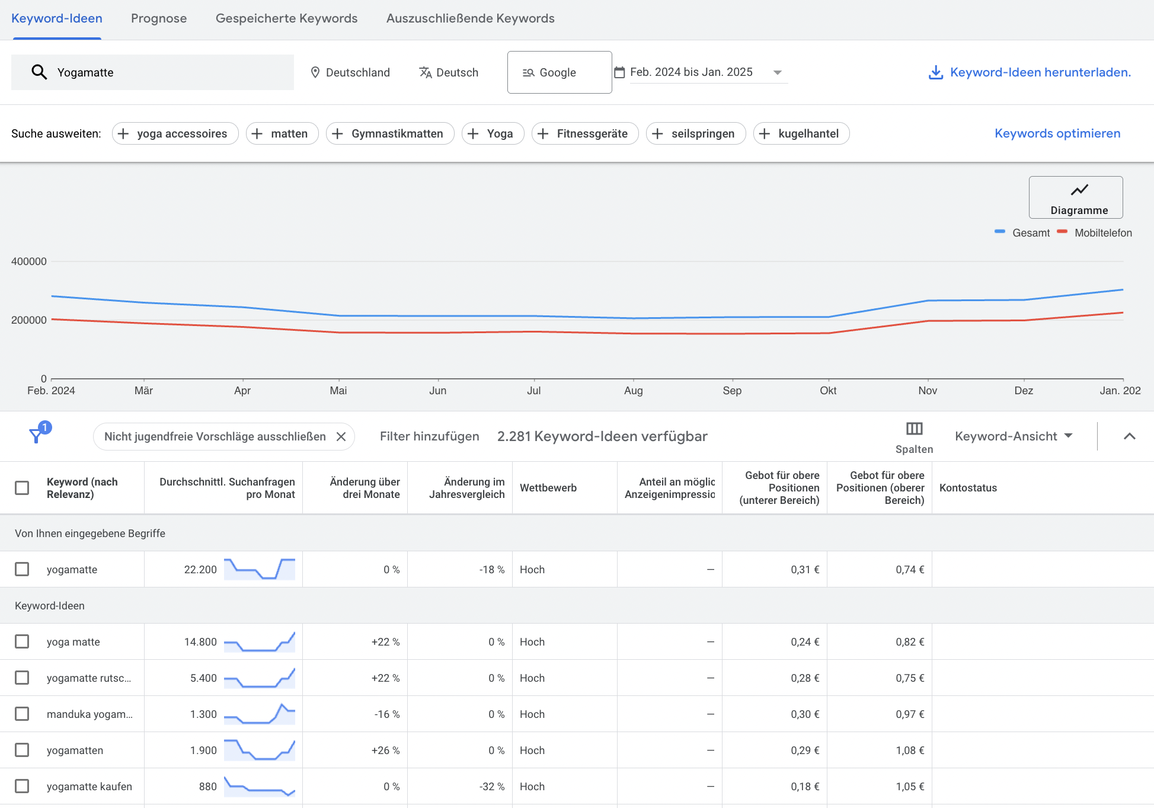The height and width of the screenshot is (808, 1154).
Task: Click the yogamatte kaufen keyword text
Action: coord(89,786)
